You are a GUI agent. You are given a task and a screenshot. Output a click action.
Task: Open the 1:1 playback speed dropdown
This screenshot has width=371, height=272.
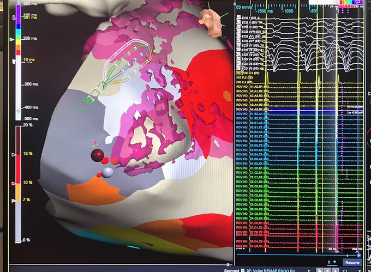360,270
